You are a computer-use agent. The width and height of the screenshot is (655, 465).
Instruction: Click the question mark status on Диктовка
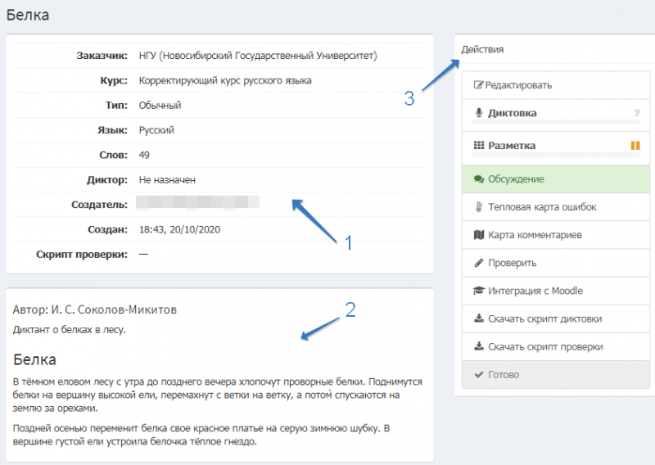pyautogui.click(x=636, y=114)
